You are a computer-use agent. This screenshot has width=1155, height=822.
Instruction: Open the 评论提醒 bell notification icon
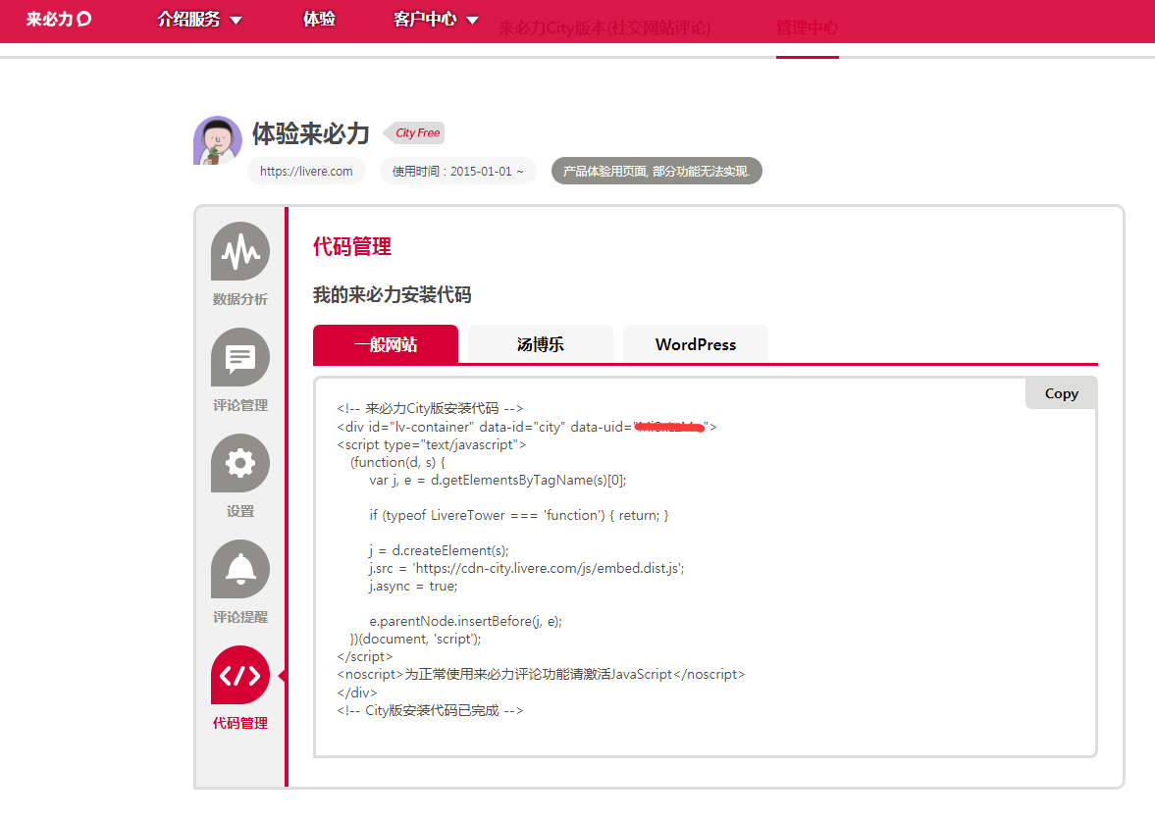(240, 569)
